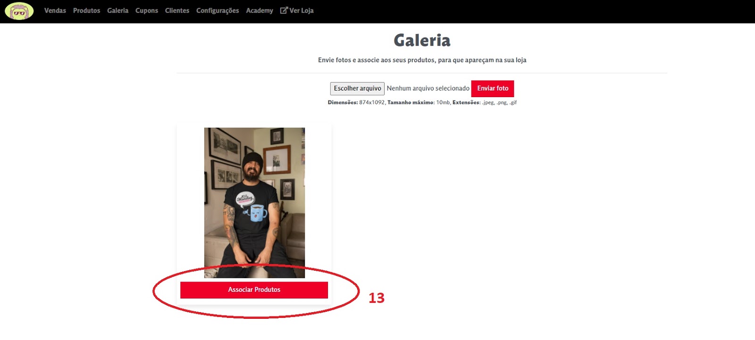Screen dimensions: 755x340
Task: Select the uploaded photo of the man
Action: pyautogui.click(x=254, y=203)
